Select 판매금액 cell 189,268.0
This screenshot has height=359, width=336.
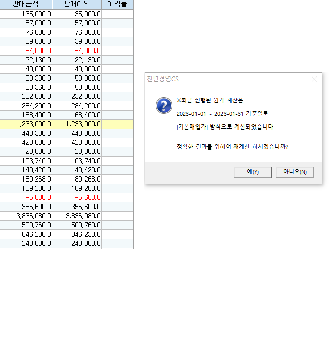pyautogui.click(x=26, y=179)
